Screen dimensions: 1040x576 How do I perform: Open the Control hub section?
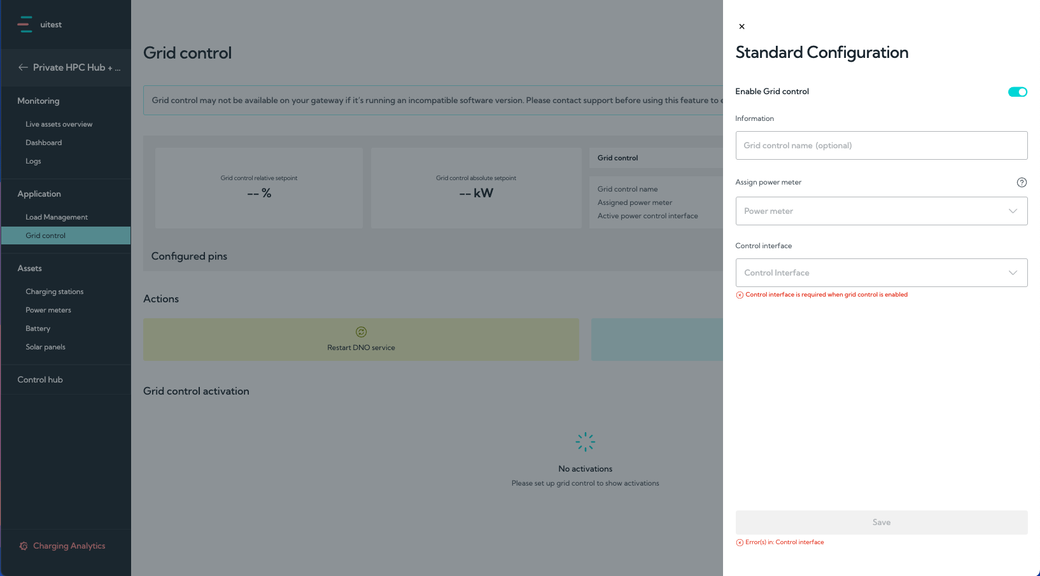pyautogui.click(x=40, y=380)
